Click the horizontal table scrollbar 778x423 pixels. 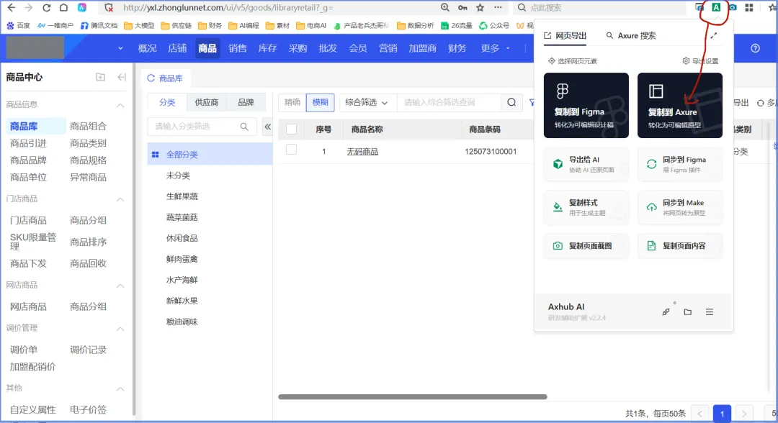pos(412,397)
